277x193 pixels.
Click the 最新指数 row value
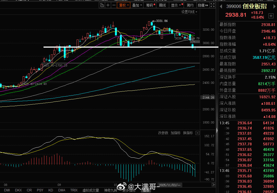pyautogui.click(x=268, y=25)
